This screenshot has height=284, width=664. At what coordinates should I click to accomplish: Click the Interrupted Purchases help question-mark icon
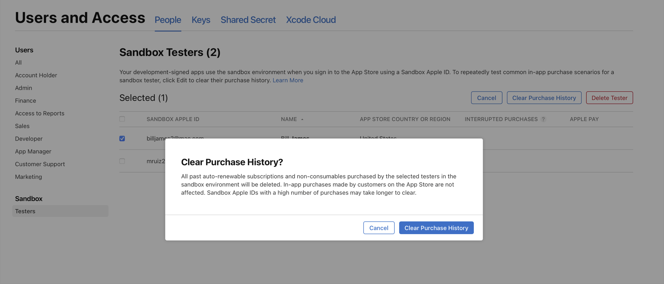543,119
